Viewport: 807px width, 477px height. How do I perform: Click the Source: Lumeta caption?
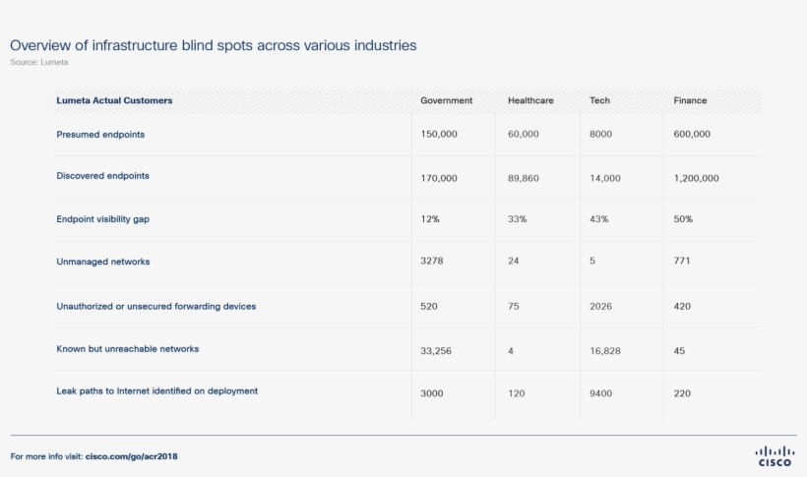pos(39,62)
